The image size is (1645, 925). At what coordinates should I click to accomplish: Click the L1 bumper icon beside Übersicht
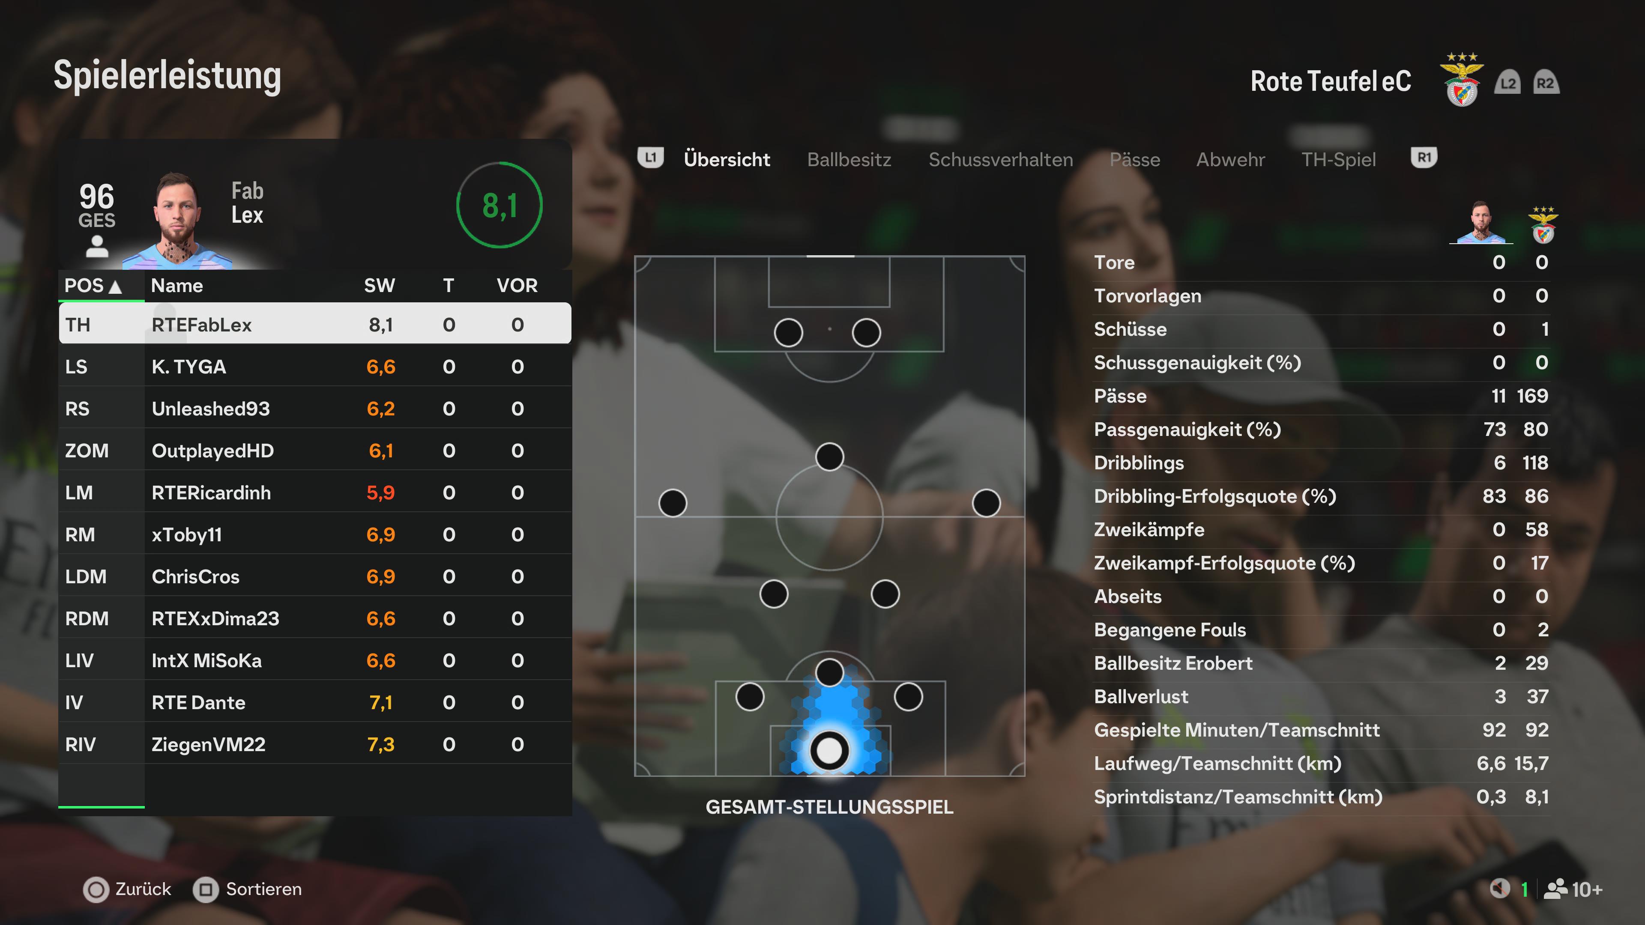click(x=650, y=157)
